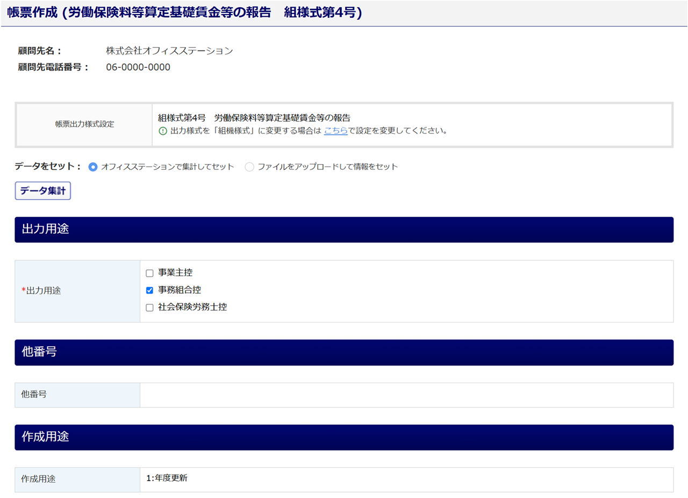
Task: Check the 事業主控 checkbox
Action: pos(150,273)
